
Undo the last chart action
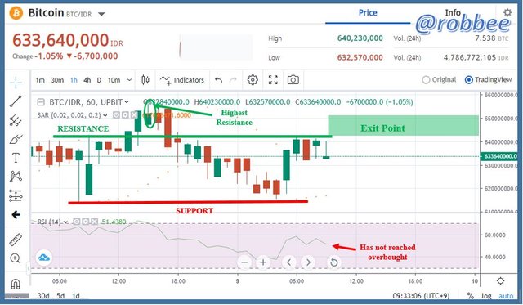coord(218,80)
